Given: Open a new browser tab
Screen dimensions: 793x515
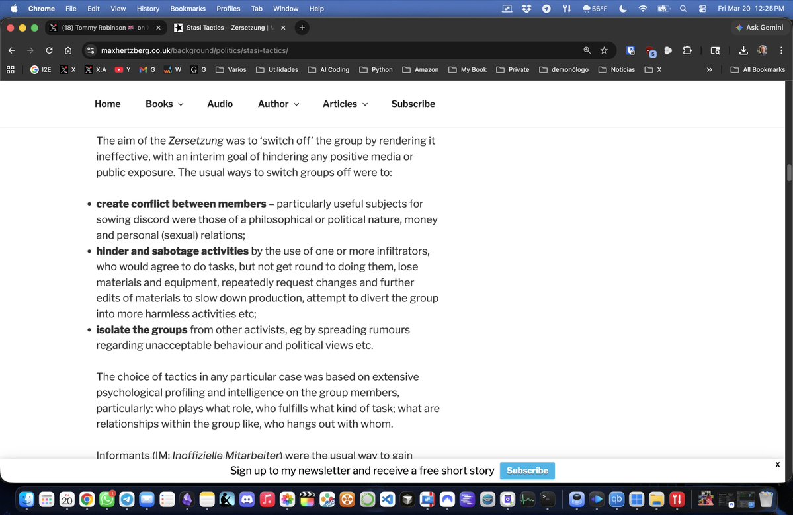Looking at the screenshot, I should click(x=302, y=28).
